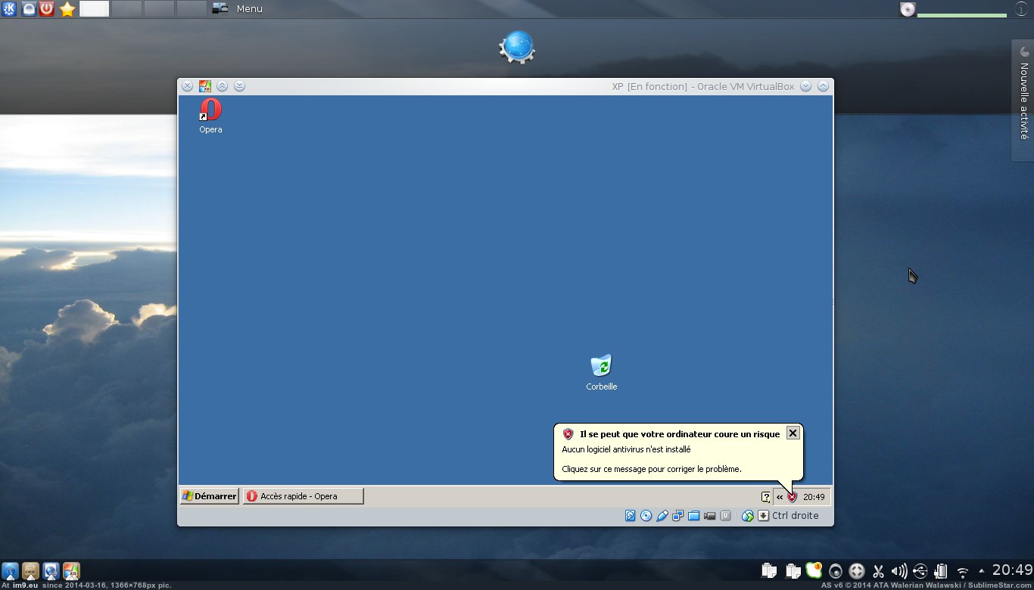Click the VirtualBox hard disk activity icon
Screen dimensions: 1034x590
(x=631, y=516)
